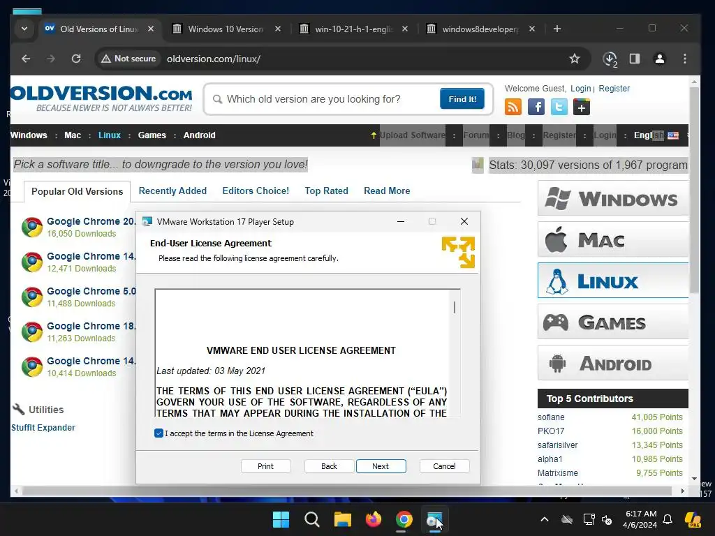Click the Find It! search button
Viewport: 715px width, 536px height.
462,99
